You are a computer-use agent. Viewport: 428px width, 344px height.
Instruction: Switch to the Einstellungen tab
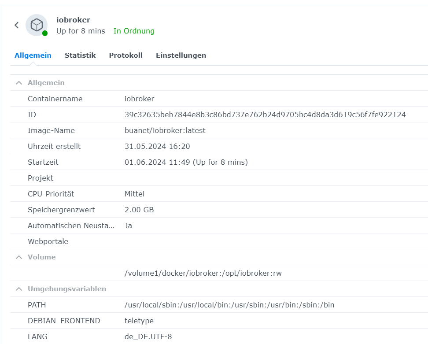point(181,55)
